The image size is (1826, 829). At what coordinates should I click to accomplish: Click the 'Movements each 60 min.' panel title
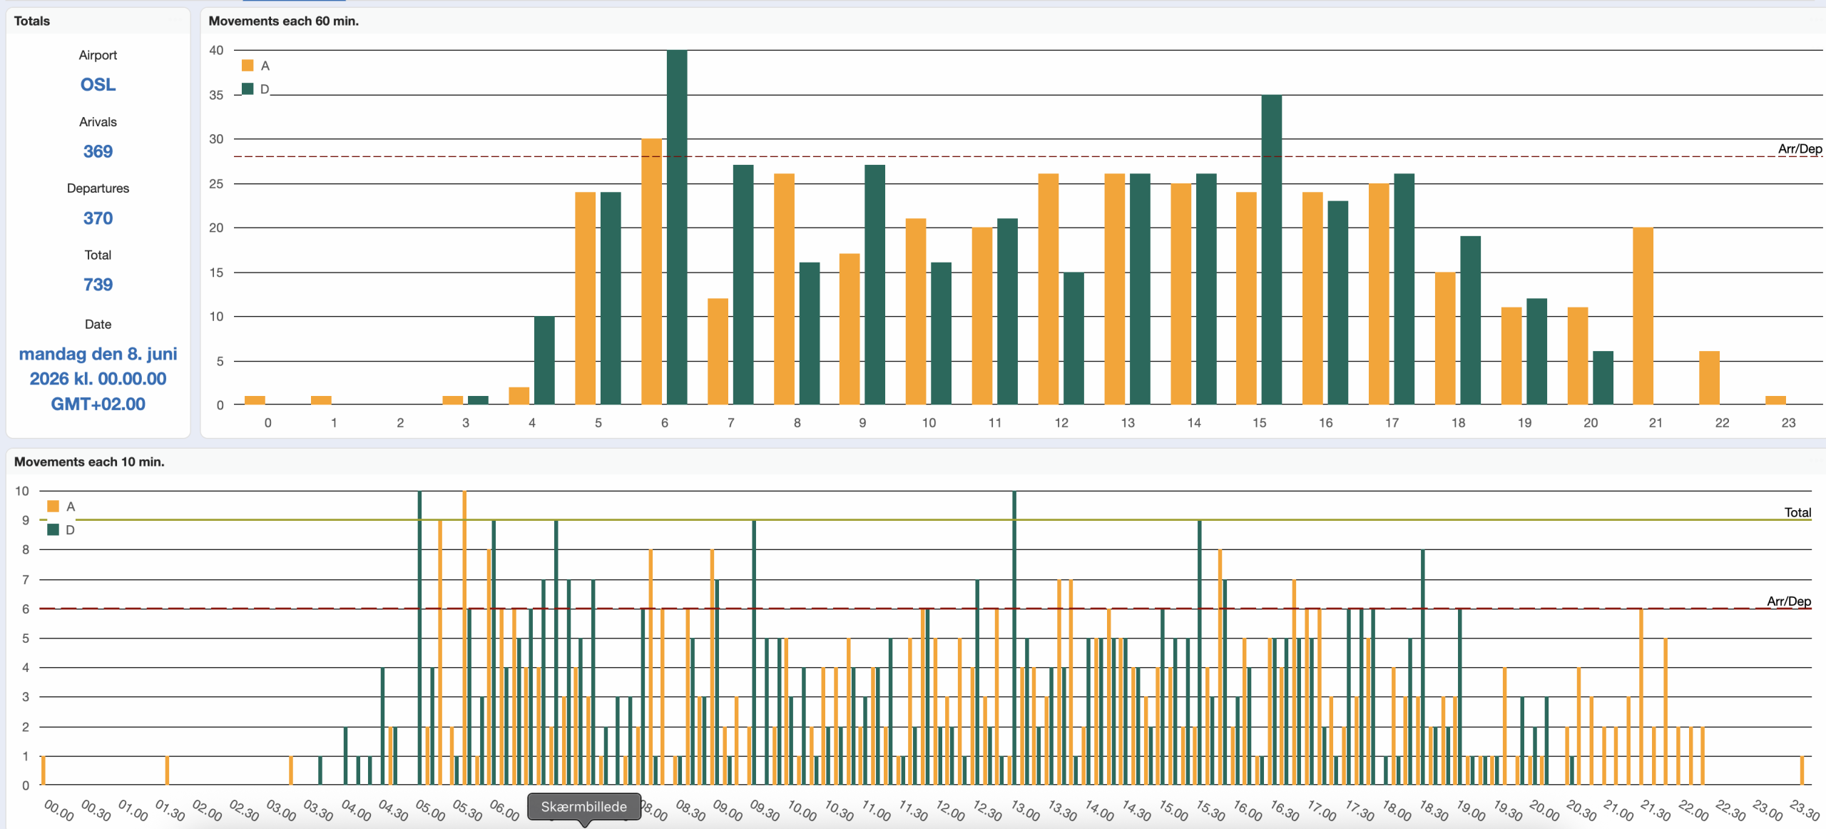(283, 21)
